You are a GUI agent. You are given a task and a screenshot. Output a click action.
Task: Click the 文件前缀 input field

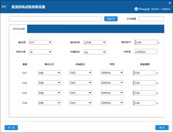click(151, 19)
